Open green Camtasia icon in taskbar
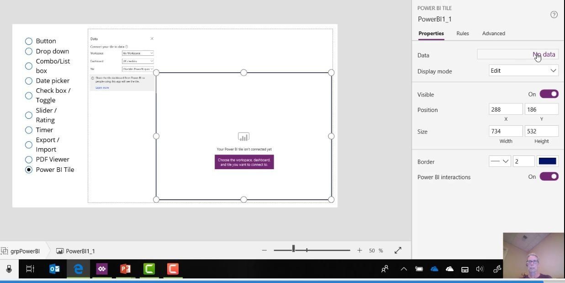Viewport: 565px width, 283px height. (149, 269)
